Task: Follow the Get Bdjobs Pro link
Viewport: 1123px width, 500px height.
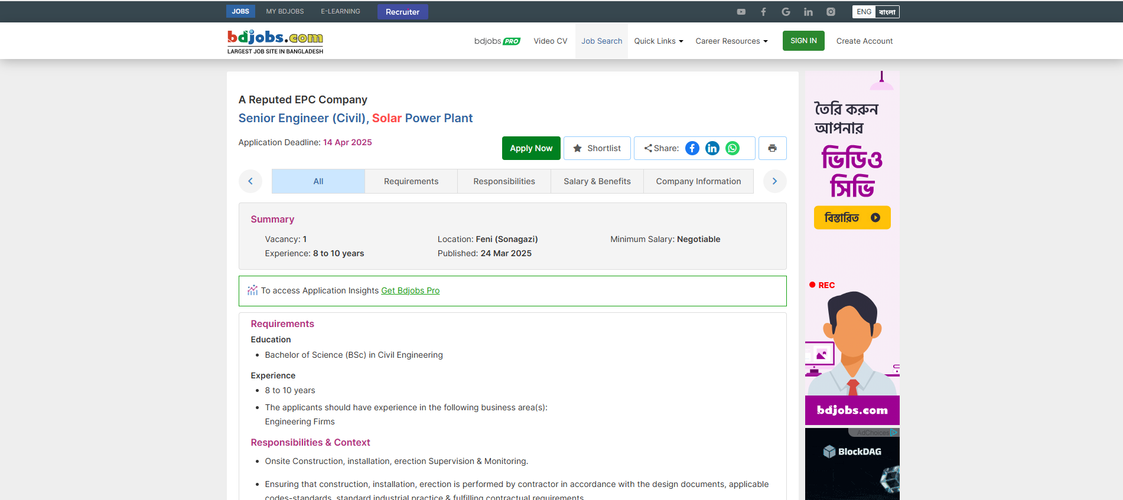Action: 410,290
